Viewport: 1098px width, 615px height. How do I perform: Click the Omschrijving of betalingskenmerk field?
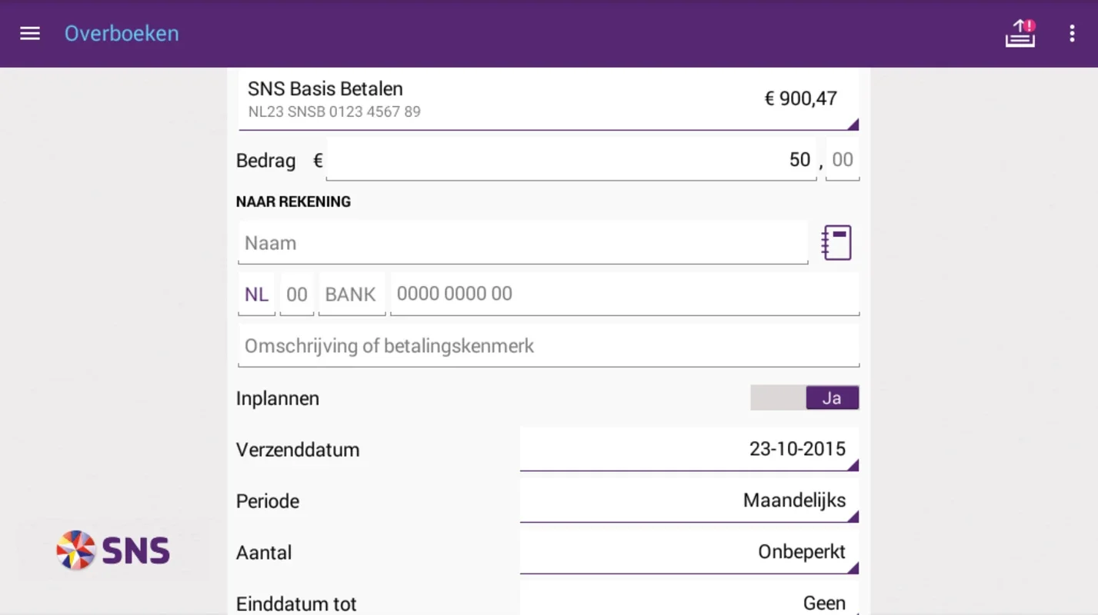tap(549, 346)
